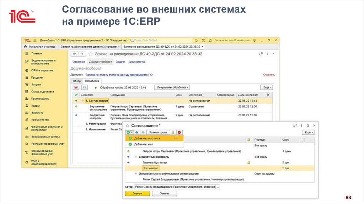Collapse the 1. Согласование tree node

tap(82, 101)
